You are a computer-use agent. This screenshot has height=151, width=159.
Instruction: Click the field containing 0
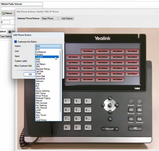pyautogui.click(x=5, y=22)
